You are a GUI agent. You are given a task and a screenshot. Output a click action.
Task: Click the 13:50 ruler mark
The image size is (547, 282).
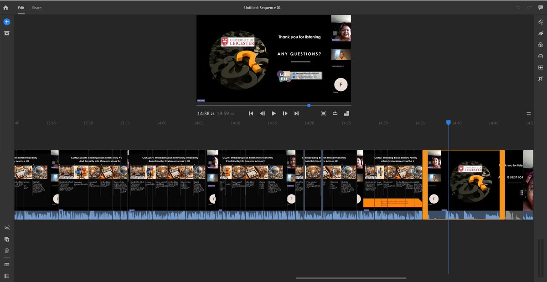coord(88,123)
